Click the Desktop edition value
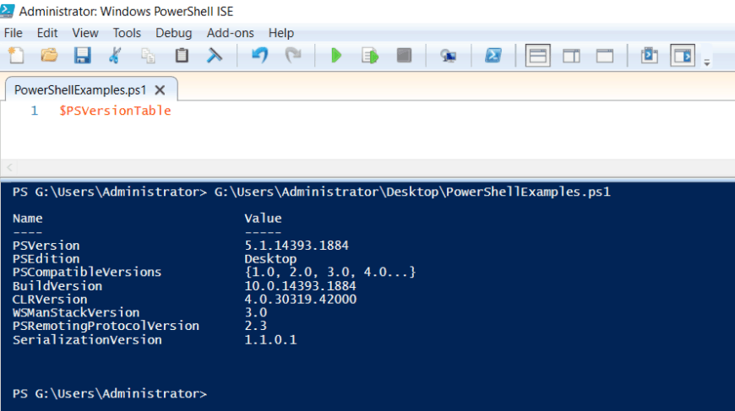Image resolution: width=735 pixels, height=411 pixels. 270,259
